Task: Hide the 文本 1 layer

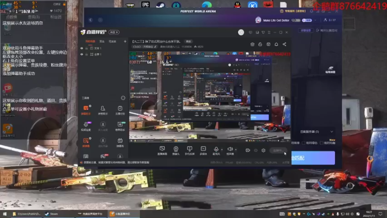Action: pyautogui.click(x=82, y=48)
